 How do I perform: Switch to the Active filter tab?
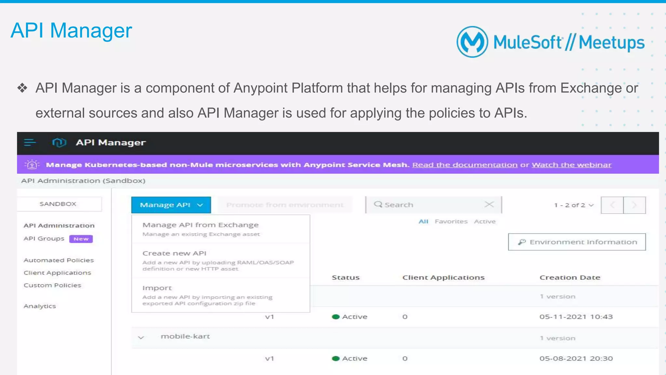485,221
